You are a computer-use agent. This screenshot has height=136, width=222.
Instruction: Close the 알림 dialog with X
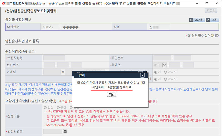[142, 75]
